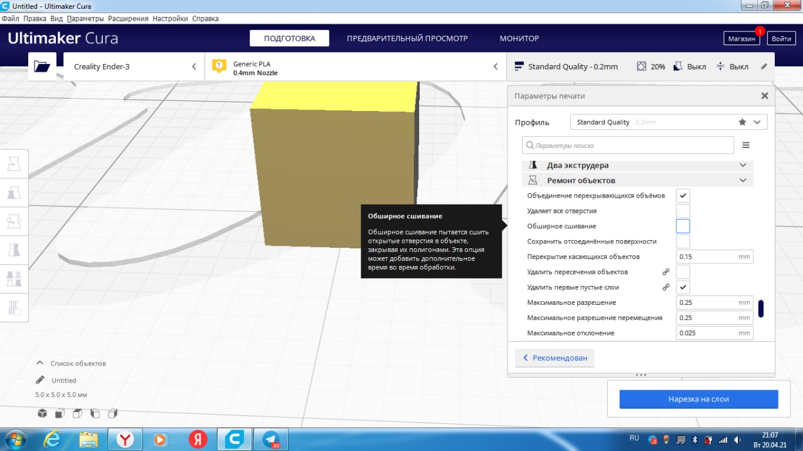Open the Правка menu

(35, 19)
